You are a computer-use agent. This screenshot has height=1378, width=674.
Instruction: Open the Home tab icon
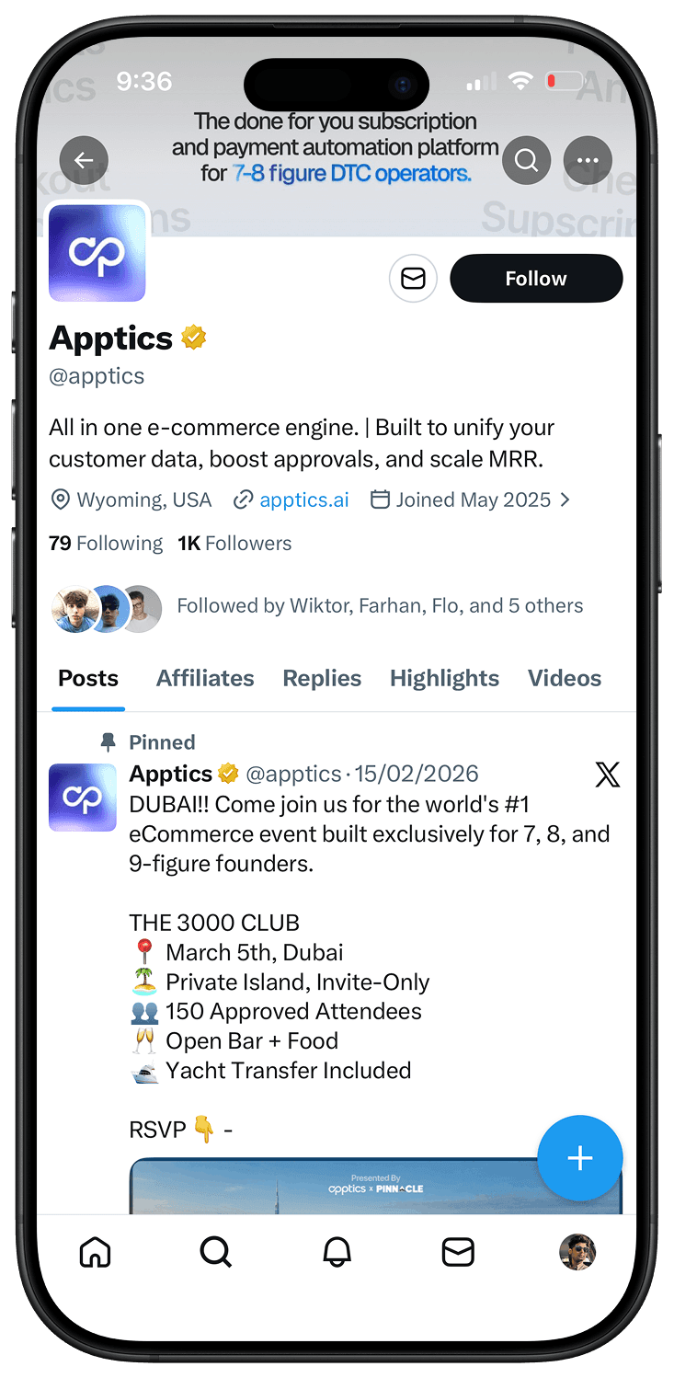(x=96, y=1251)
